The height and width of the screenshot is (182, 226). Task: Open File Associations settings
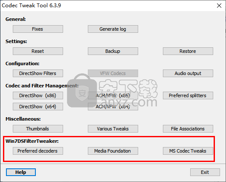point(188,129)
